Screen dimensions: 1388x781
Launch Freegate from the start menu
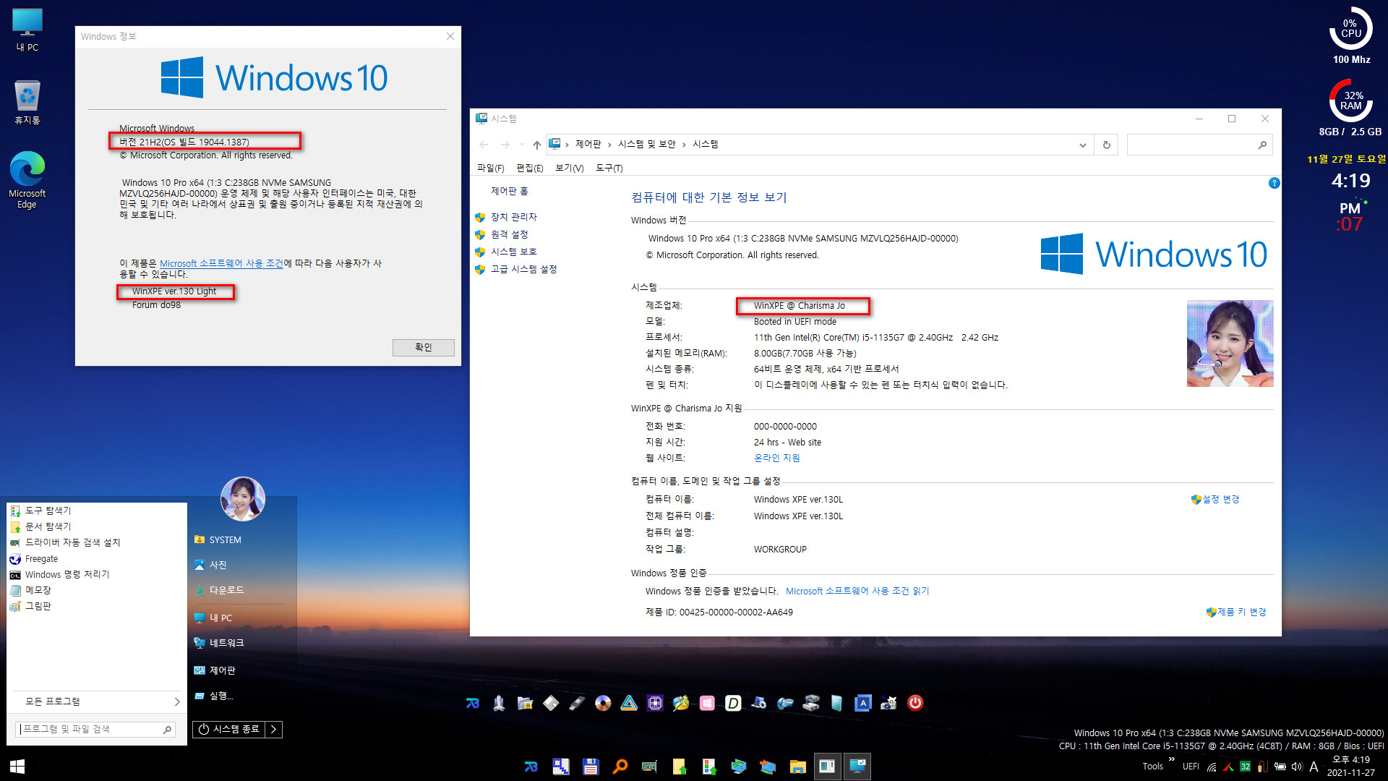[41, 559]
